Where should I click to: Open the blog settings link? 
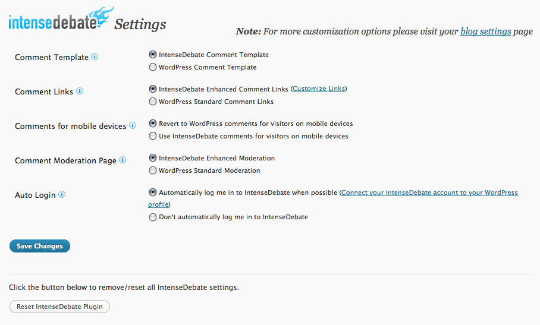(x=485, y=31)
